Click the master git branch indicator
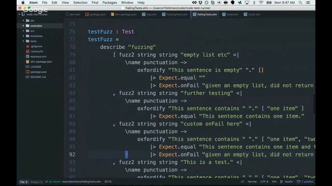The image size is (332, 186). pos(287,181)
